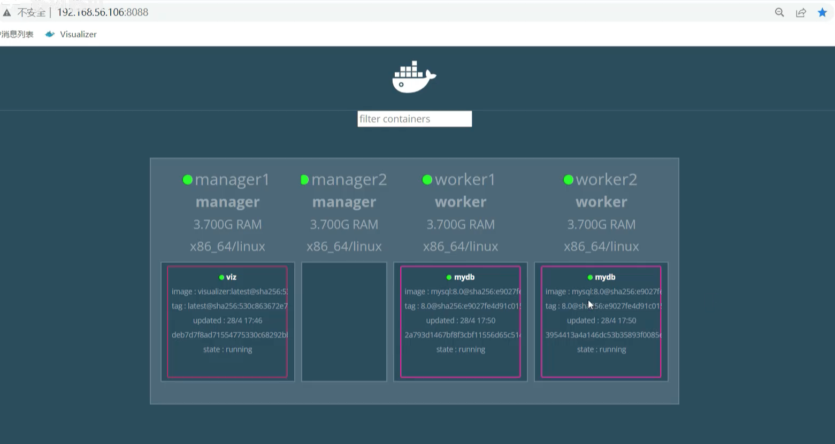Click worker2 mydb image mysql:8.0 line
835x444 pixels.
point(603,292)
